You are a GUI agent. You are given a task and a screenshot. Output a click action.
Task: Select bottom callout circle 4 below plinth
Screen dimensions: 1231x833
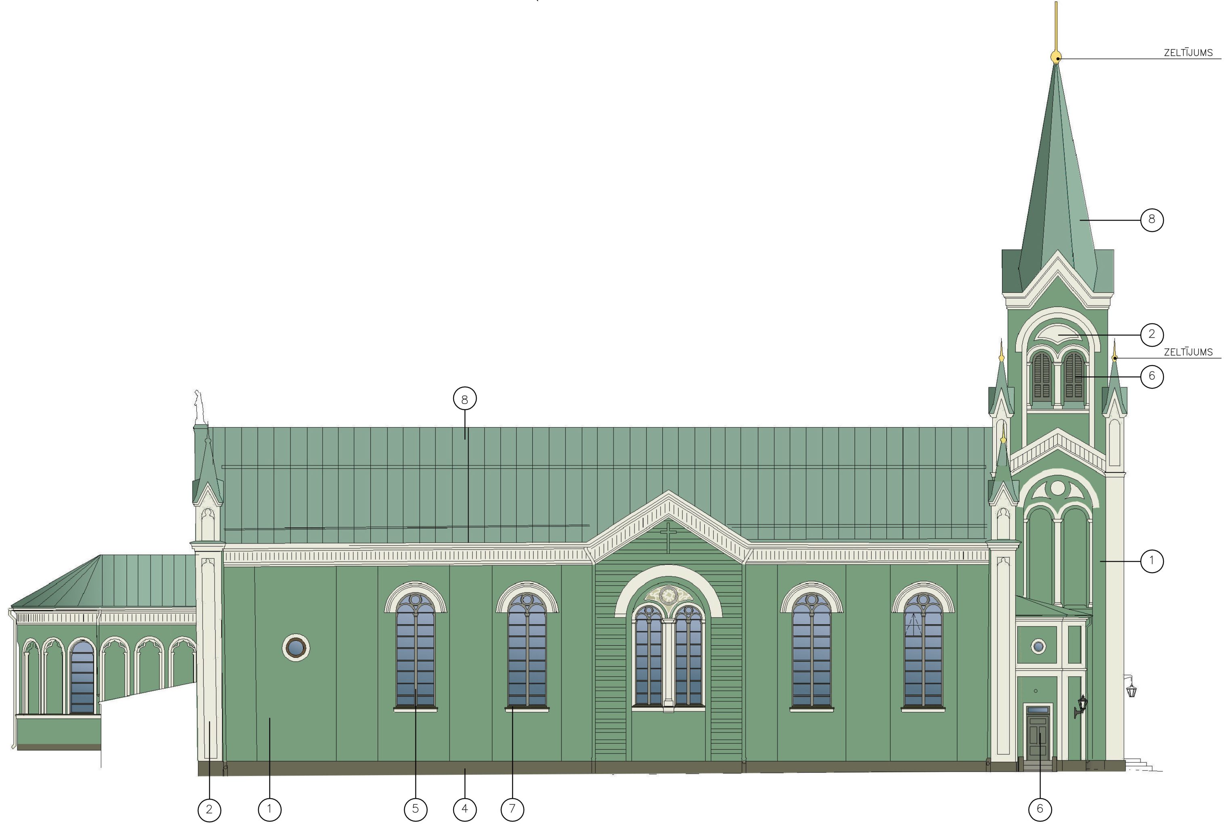pos(464,809)
